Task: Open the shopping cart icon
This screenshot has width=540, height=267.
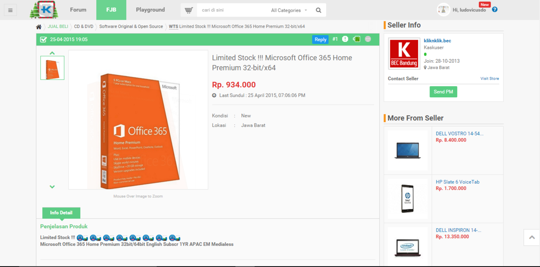Action: pyautogui.click(x=189, y=10)
